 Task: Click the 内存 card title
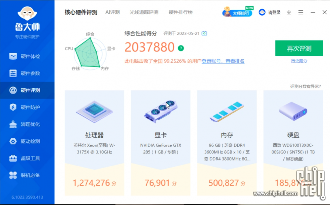click(x=227, y=135)
